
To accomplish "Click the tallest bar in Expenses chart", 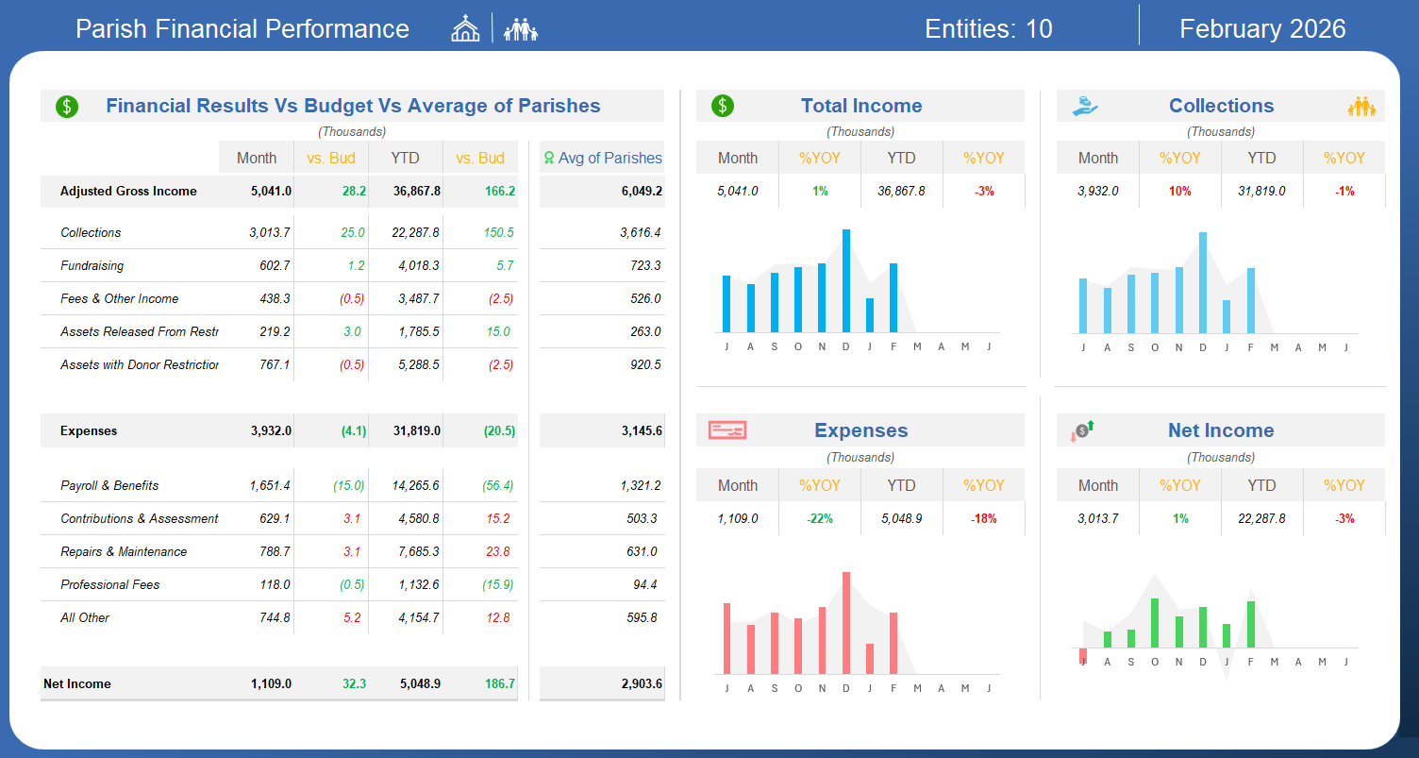I will coord(846,623).
